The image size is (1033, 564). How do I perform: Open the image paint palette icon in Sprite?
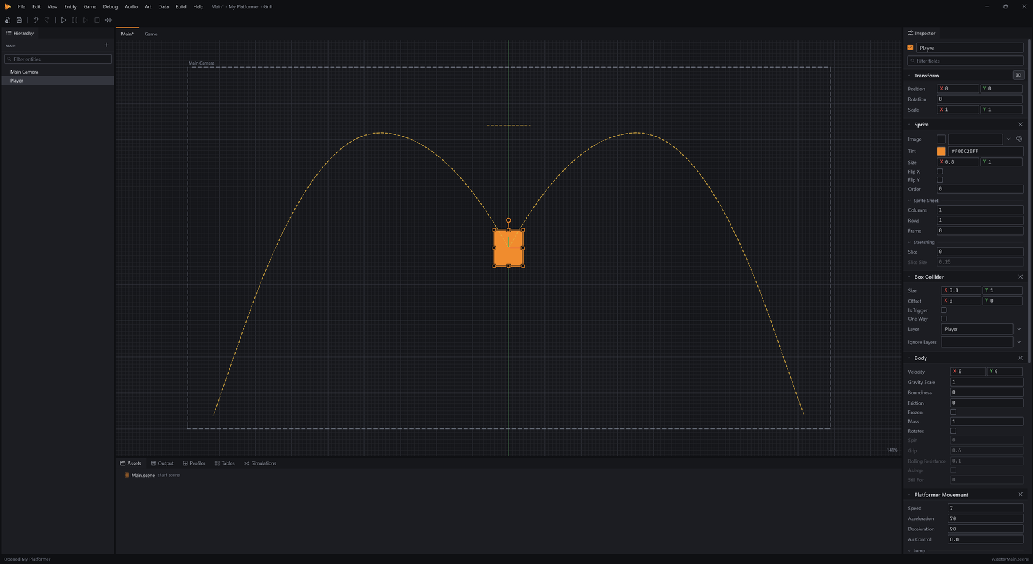point(1019,139)
